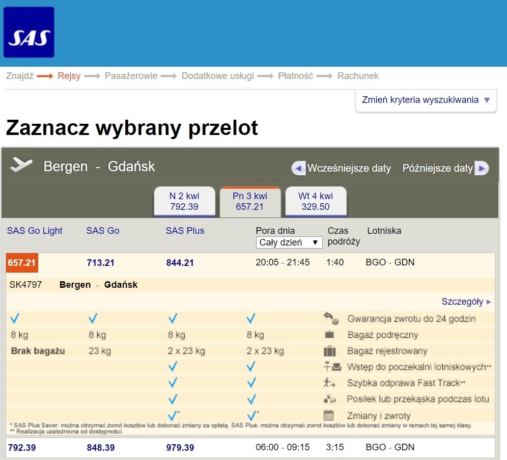Image resolution: width=507 pixels, height=460 pixels.
Task: Open the Pora dnia Cały dzień dropdown
Action: [x=289, y=242]
